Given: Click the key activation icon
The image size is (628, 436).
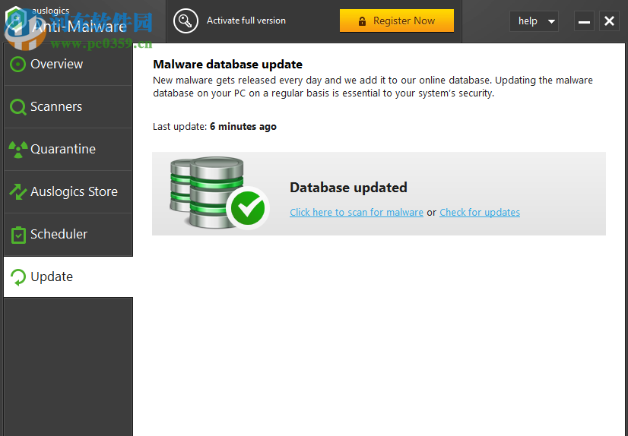Looking at the screenshot, I should click(x=186, y=21).
